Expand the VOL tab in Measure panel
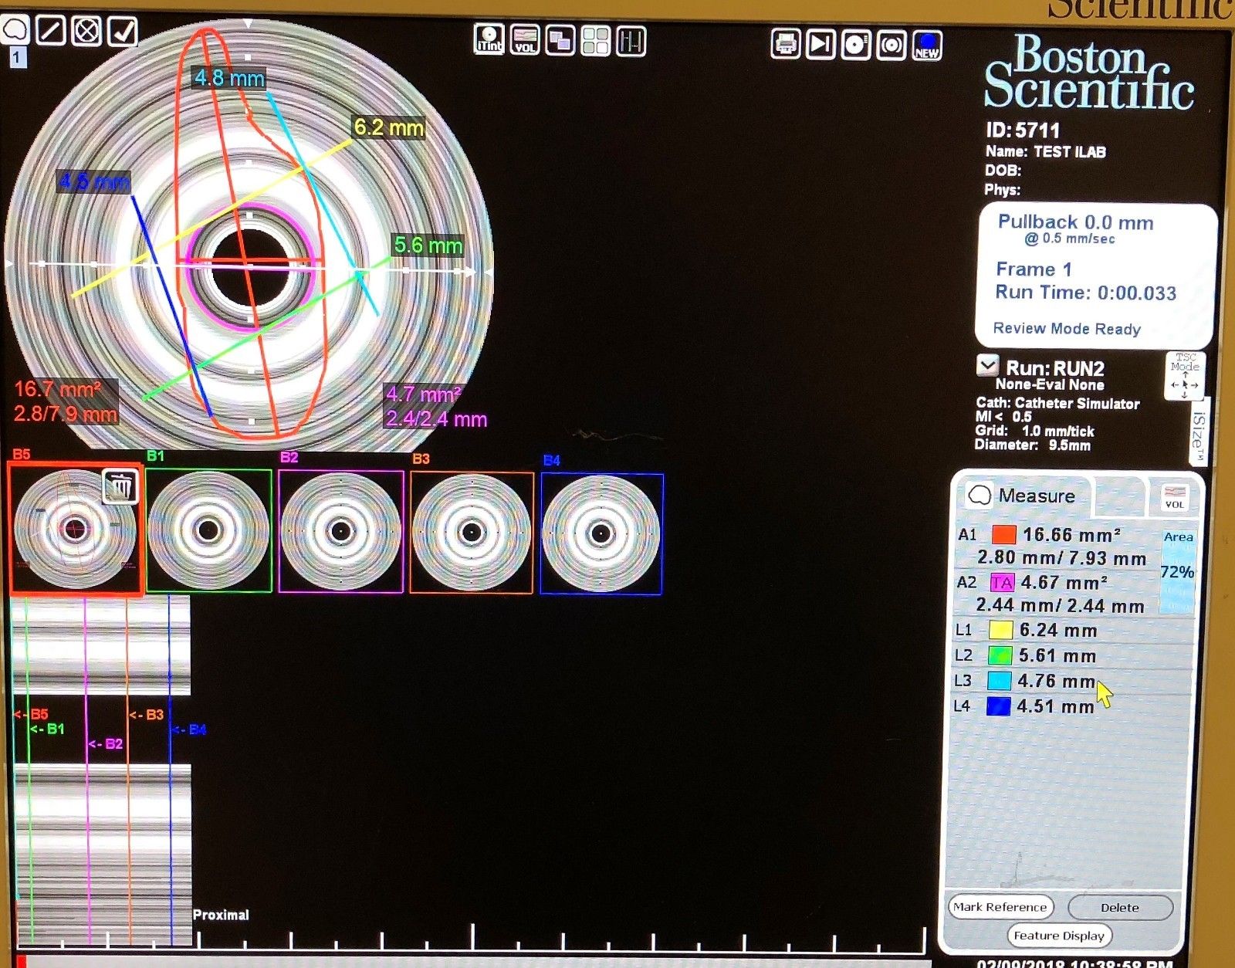This screenshot has height=968, width=1235. [1176, 496]
